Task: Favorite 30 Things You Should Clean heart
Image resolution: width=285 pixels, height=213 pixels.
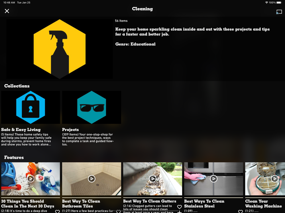Action: click(58, 211)
